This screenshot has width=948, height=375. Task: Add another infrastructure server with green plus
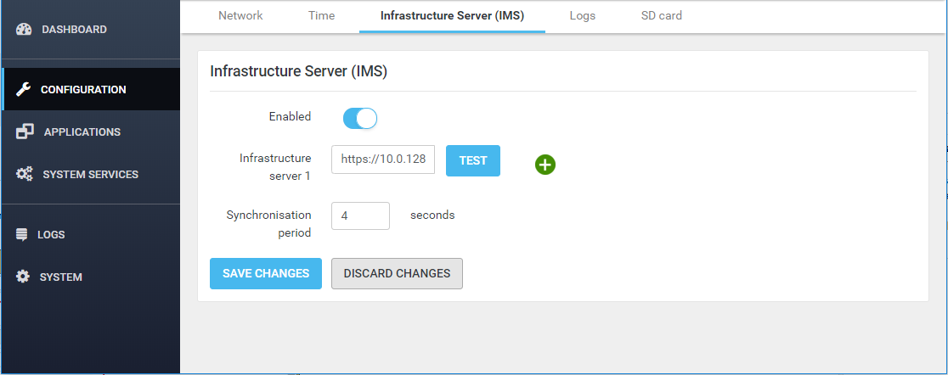[x=545, y=165]
